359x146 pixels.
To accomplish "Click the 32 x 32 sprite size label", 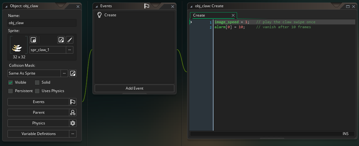I will pyautogui.click(x=19, y=57).
